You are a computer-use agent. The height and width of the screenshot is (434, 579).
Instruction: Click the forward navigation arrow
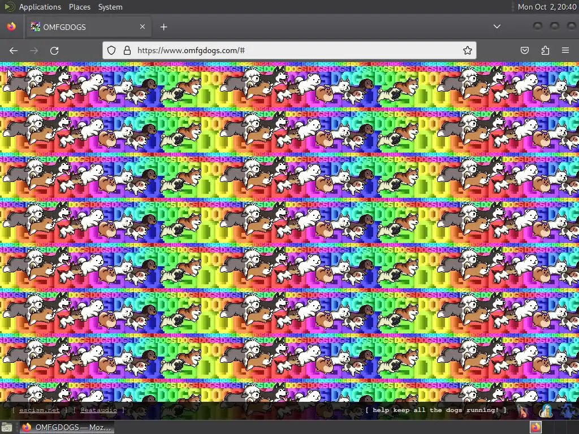[x=34, y=50]
